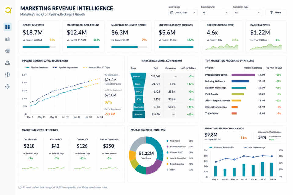Viewport: 293px width, 195px height.
Task: Open the dollar revenue sidebar icon
Action: [7, 75]
